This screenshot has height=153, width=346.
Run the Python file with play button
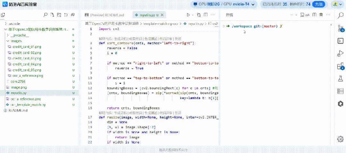point(188,15)
